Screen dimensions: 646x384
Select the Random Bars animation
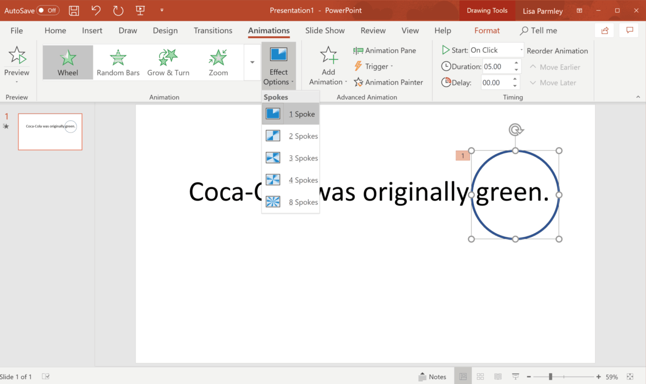tap(118, 62)
